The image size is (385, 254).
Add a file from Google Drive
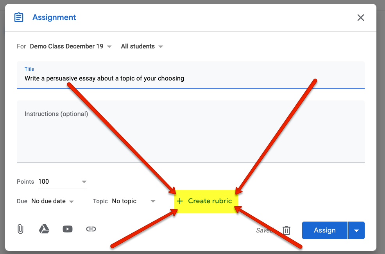44,229
